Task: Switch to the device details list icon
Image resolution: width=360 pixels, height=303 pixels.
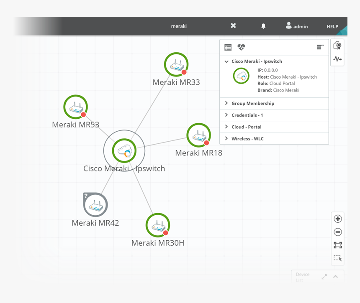Action: (x=228, y=47)
